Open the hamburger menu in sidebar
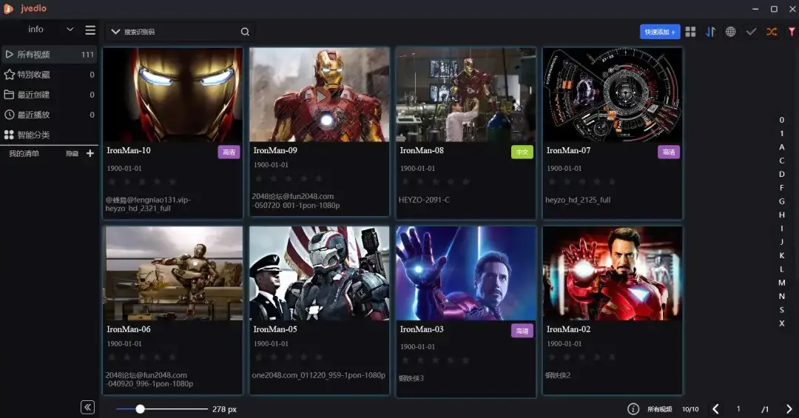Image resolution: width=799 pixels, height=418 pixels. point(90,30)
